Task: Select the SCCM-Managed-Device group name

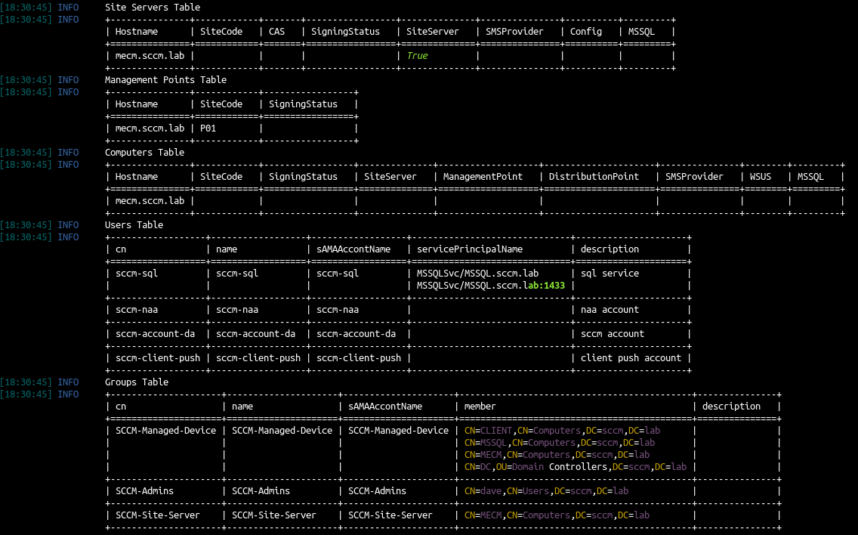Action: (x=165, y=430)
